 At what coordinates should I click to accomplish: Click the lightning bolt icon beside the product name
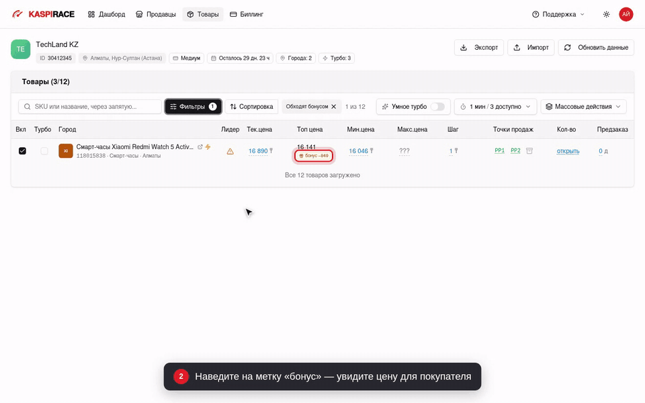208,147
